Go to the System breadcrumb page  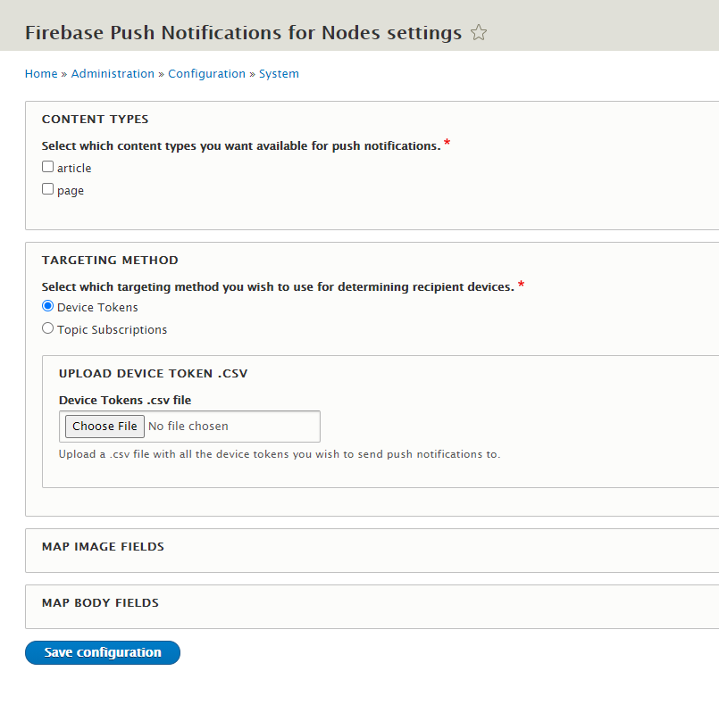pos(279,73)
